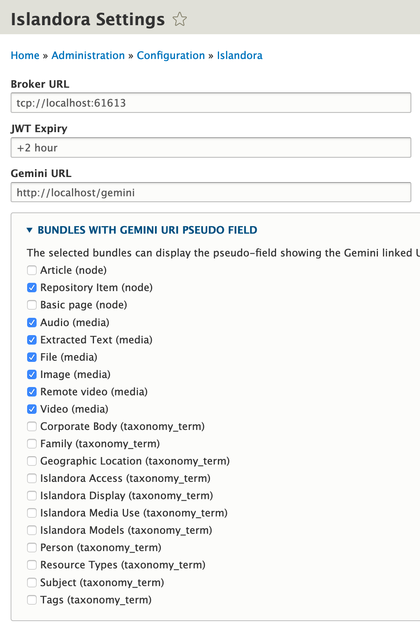
Task: Check the Basic page (node) option
Action: coord(31,305)
